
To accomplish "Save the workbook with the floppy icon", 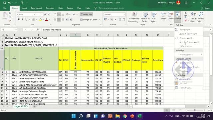I will (x=4, y=3).
